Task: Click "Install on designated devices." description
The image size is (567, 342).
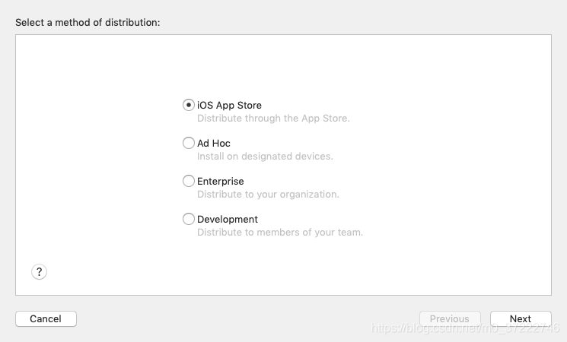Action: point(265,157)
